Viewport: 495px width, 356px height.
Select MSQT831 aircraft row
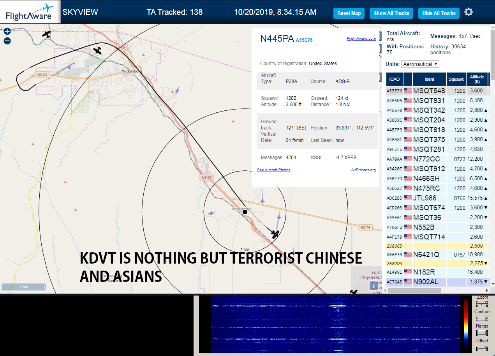pyautogui.click(x=438, y=101)
